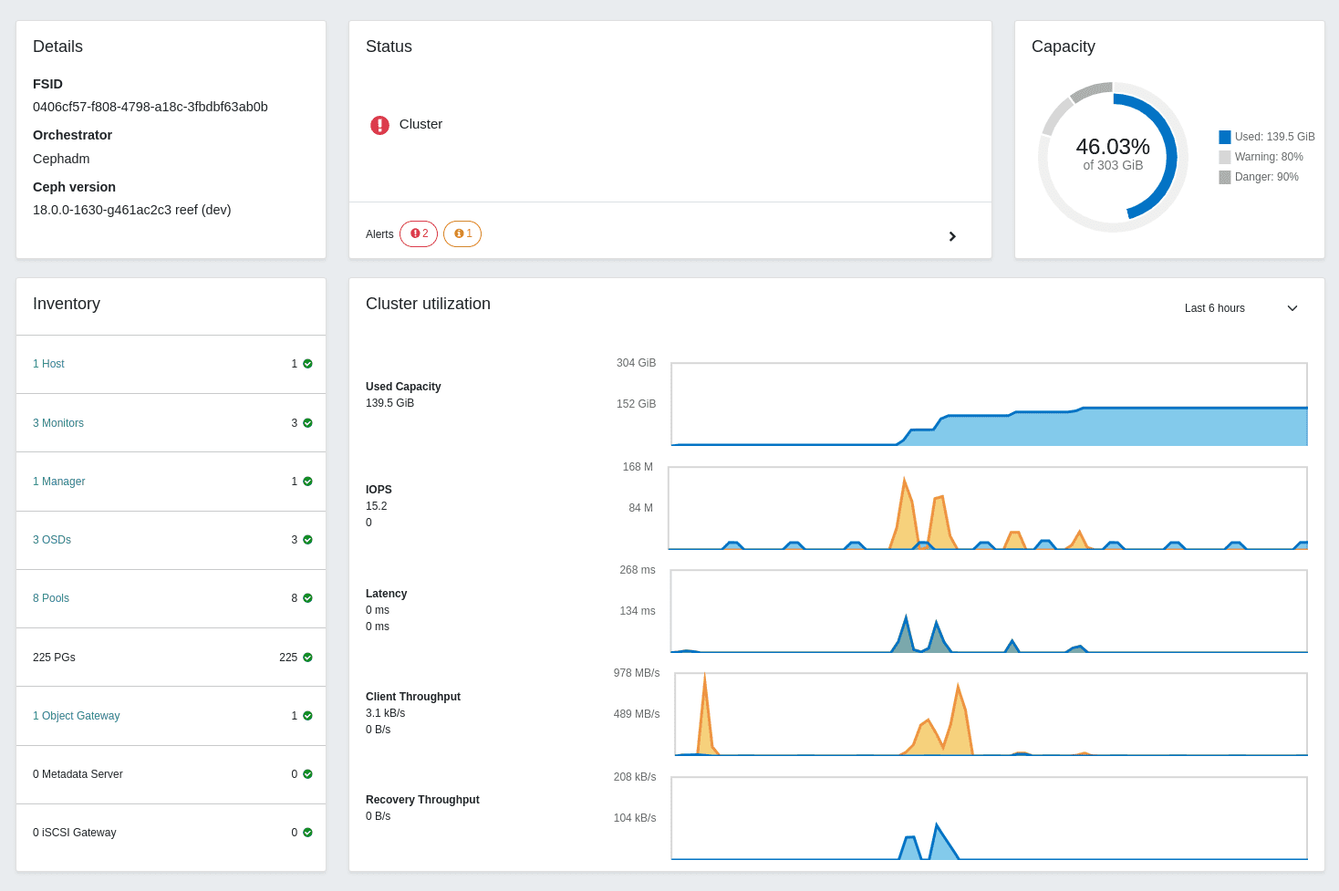The height and width of the screenshot is (891, 1339).
Task: Expand the alerts panel using the chevron
Action: click(952, 235)
